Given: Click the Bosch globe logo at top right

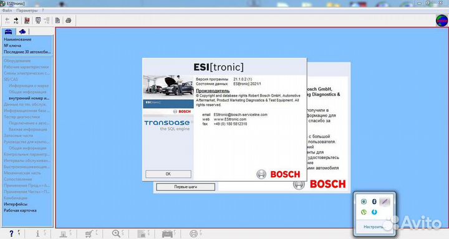Looking at the screenshot, I should pyautogui.click(x=442, y=21).
